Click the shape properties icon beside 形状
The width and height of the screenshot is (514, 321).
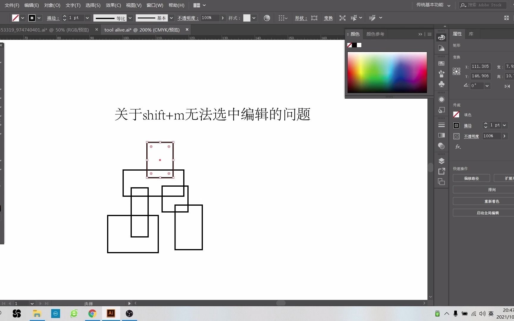coord(314,18)
